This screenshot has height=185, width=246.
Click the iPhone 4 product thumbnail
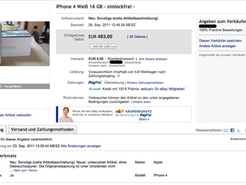point(25,44)
